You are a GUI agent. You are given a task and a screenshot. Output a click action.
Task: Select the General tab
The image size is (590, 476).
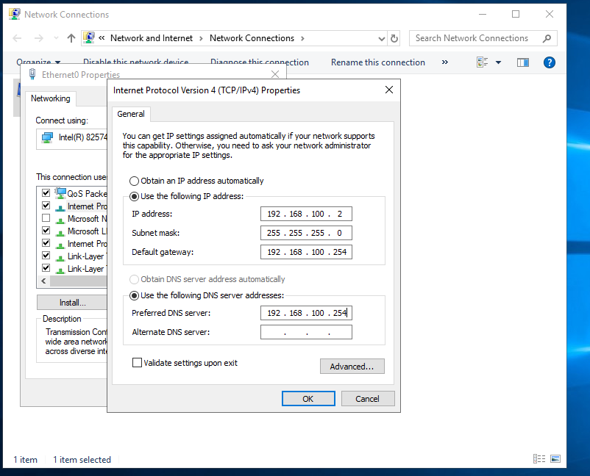tap(131, 114)
